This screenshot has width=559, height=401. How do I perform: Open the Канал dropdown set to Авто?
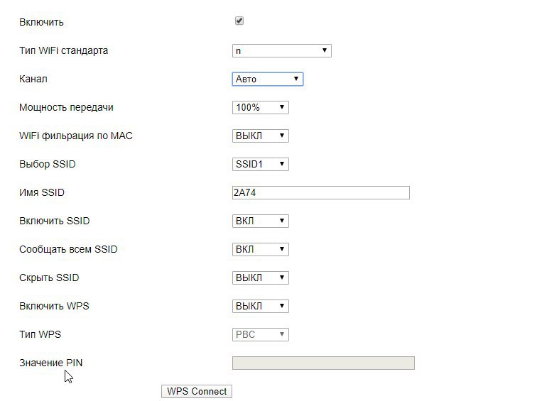click(267, 79)
